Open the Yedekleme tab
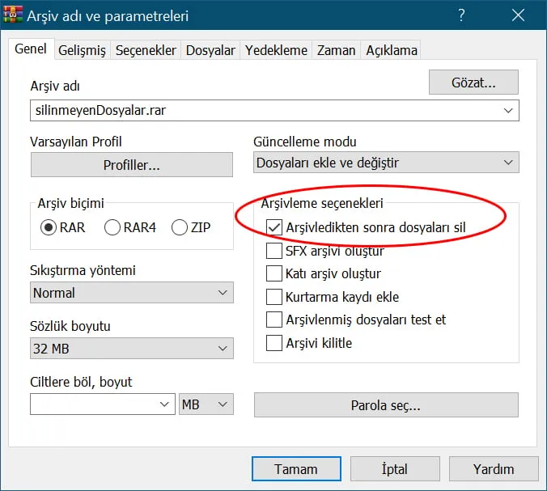 tap(276, 50)
